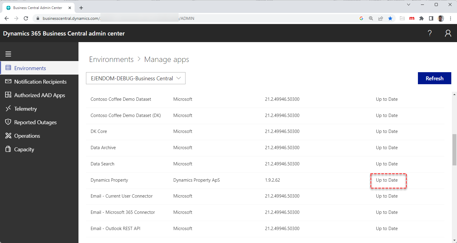Click Up to Date status for Dynamics Property
457x243 pixels.
(x=387, y=180)
